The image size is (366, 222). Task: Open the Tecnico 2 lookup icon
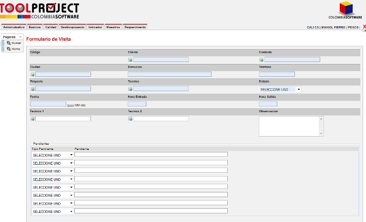coord(130,118)
